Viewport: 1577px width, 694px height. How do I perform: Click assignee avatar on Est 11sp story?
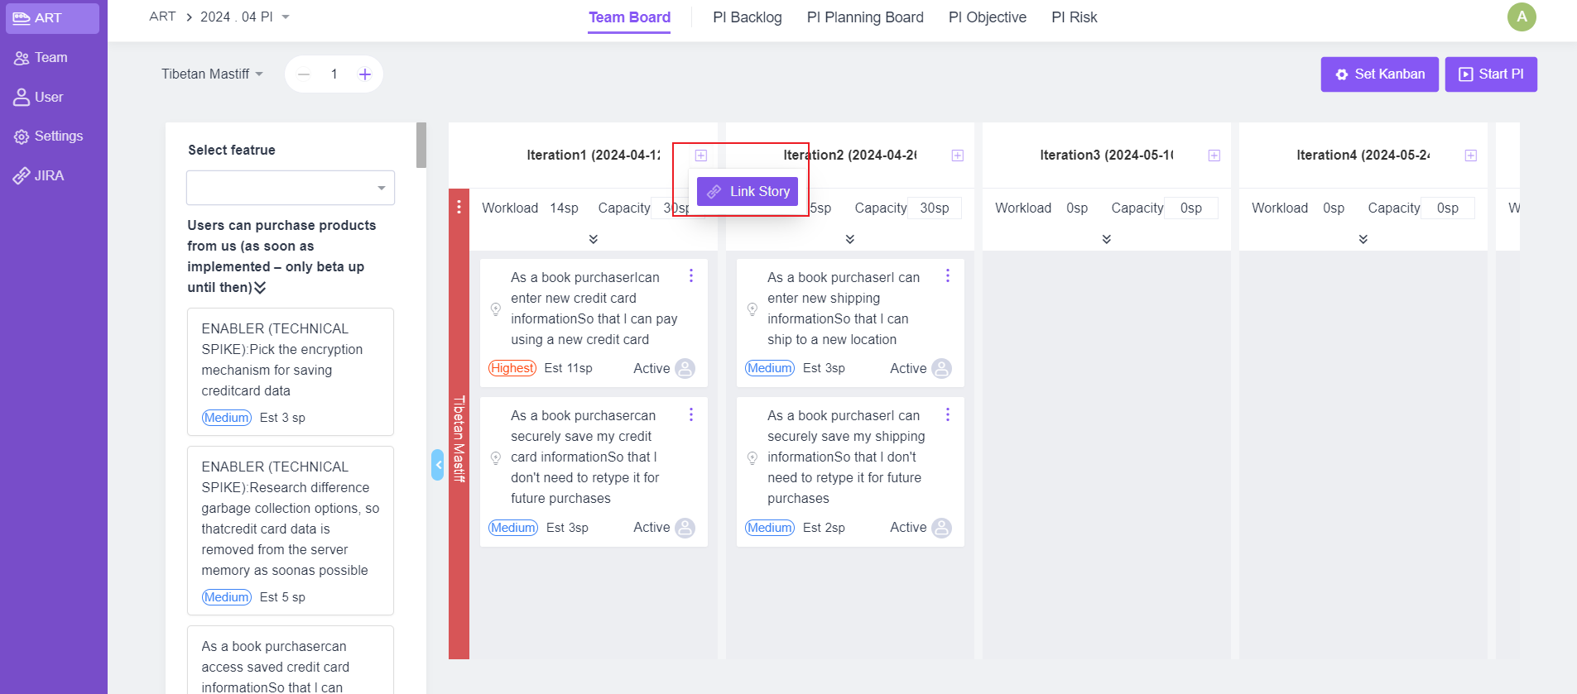685,368
